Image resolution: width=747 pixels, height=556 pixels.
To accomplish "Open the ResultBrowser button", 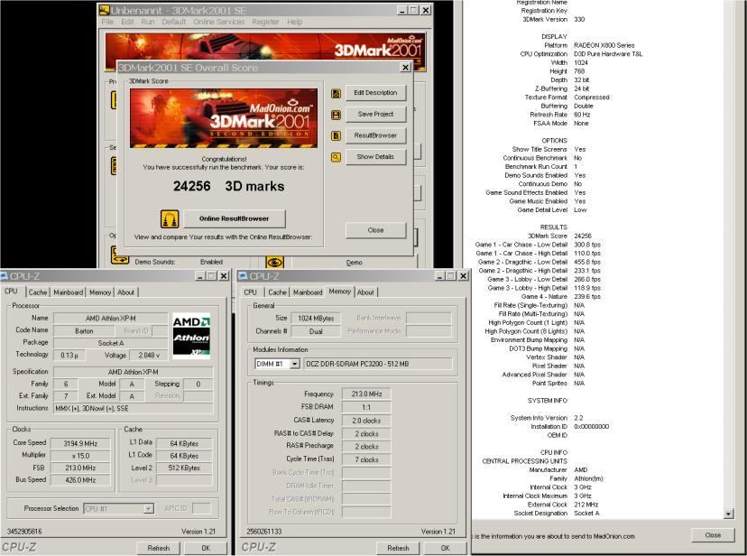I will click(375, 135).
